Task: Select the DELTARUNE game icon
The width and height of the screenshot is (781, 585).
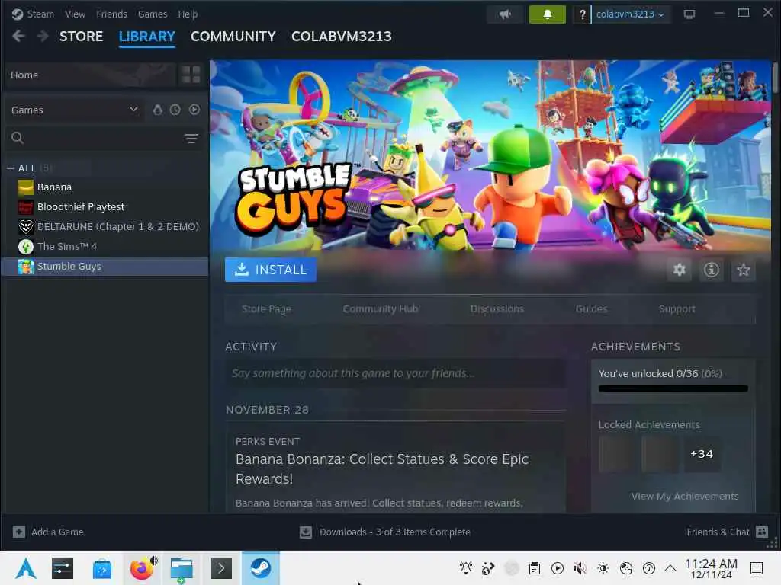Action: 25,227
